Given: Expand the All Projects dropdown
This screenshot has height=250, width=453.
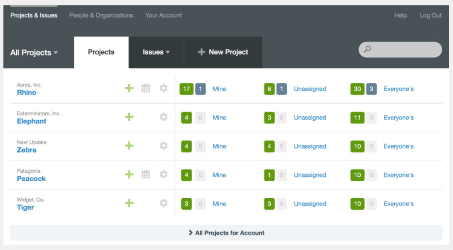Looking at the screenshot, I should point(34,52).
